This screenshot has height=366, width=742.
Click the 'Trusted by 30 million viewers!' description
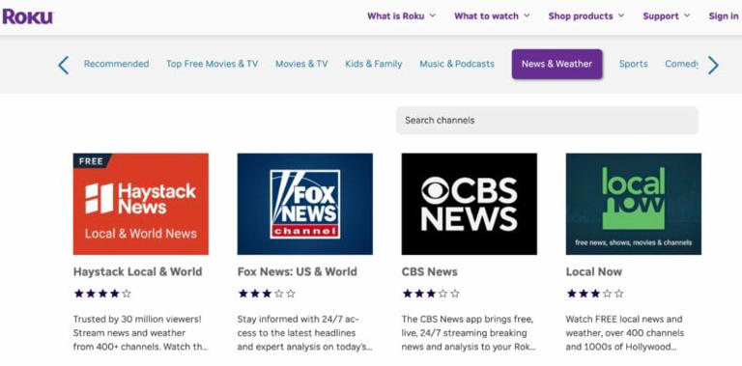[x=140, y=333]
